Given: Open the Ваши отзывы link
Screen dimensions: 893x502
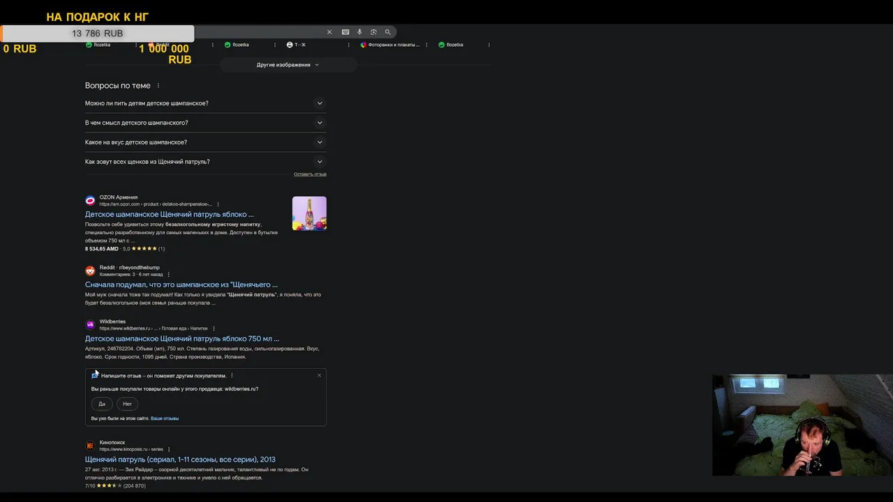Looking at the screenshot, I should [165, 418].
